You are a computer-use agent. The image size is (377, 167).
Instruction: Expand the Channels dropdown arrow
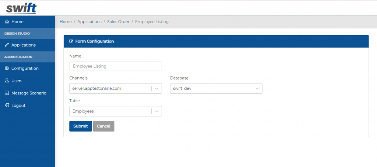(x=156, y=89)
